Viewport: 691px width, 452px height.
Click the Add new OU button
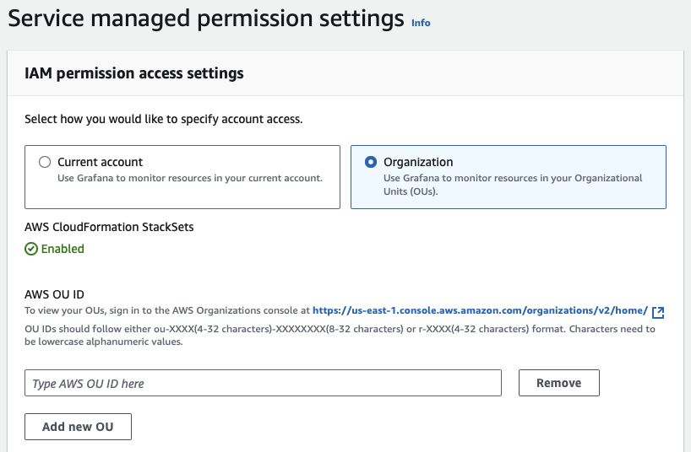click(x=79, y=427)
